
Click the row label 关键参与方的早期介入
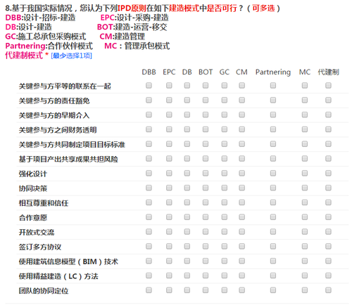point(54,115)
